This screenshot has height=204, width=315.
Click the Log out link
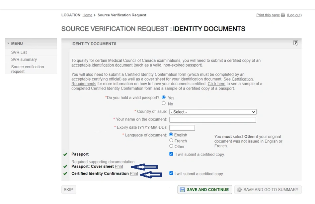coord(294,15)
